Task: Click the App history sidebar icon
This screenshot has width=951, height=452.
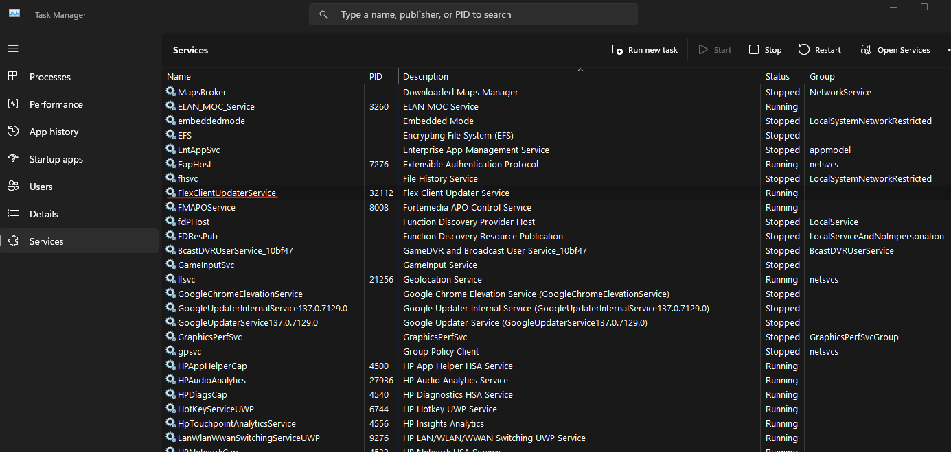Action: [13, 132]
